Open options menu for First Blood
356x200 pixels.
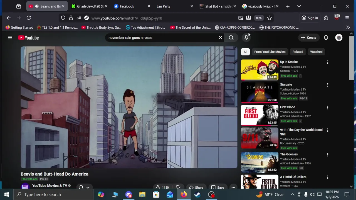328,107
